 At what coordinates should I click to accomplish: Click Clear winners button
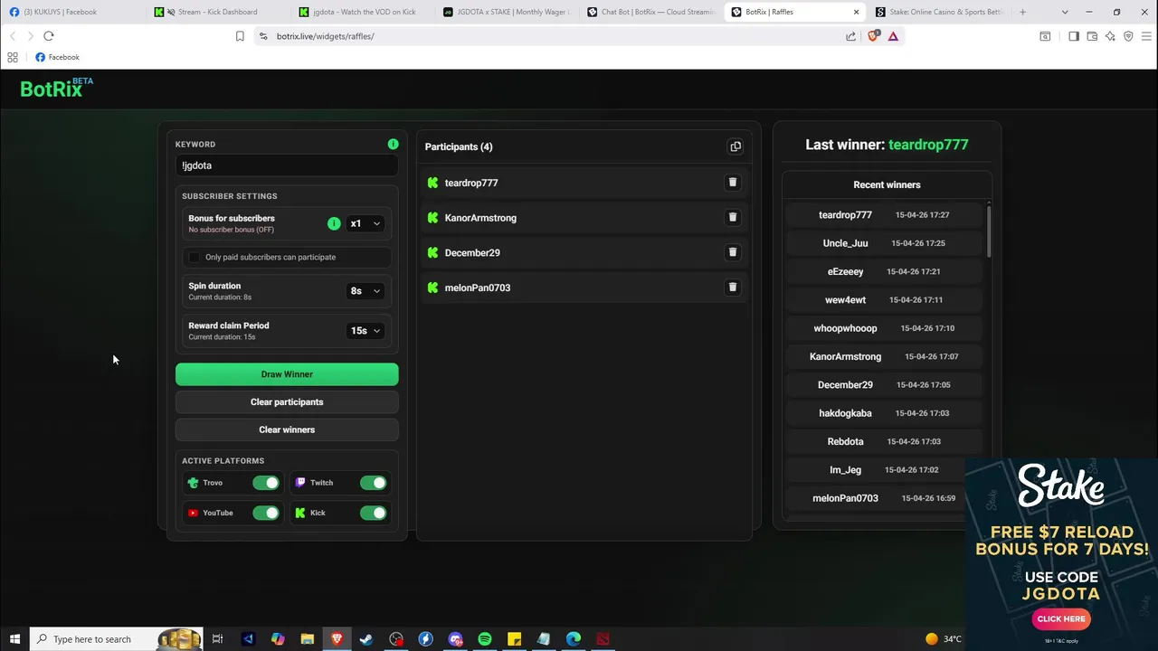coord(287,429)
